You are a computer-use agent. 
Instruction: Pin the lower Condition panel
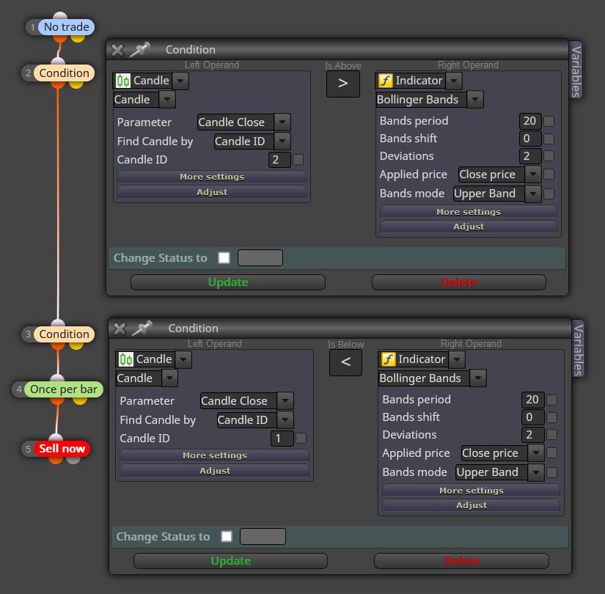(x=142, y=328)
